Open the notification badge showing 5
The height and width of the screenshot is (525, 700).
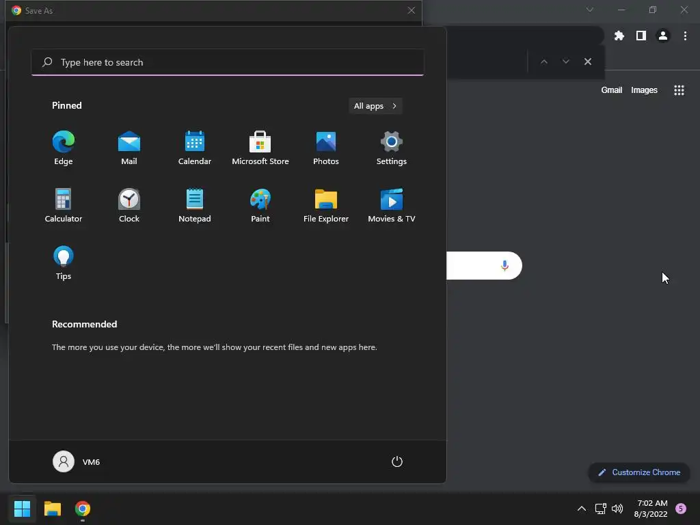[x=681, y=509]
